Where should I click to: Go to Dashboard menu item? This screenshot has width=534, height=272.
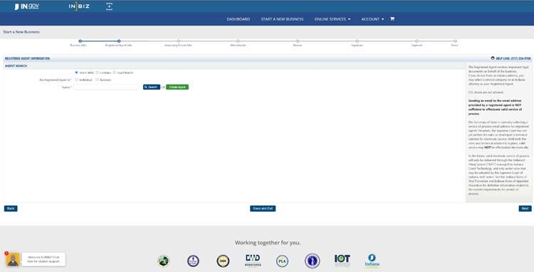coord(239,19)
